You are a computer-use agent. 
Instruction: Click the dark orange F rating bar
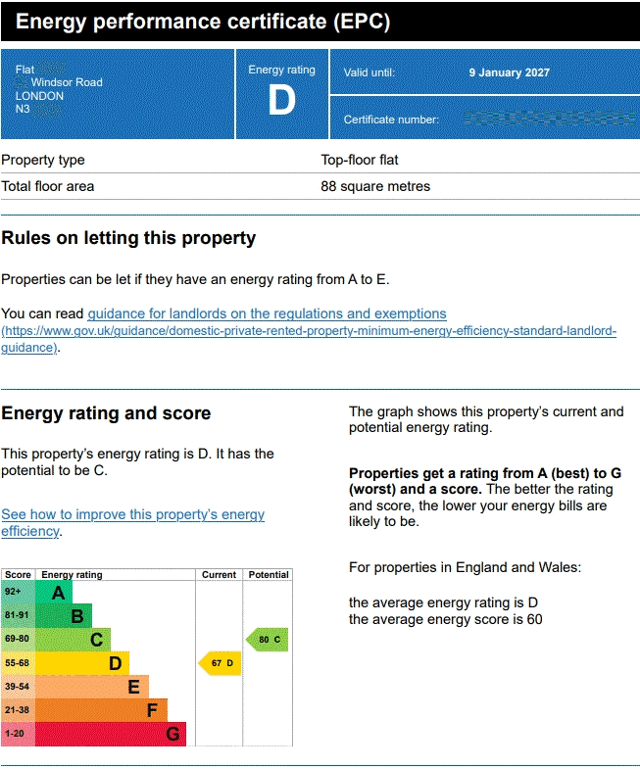[101, 710]
